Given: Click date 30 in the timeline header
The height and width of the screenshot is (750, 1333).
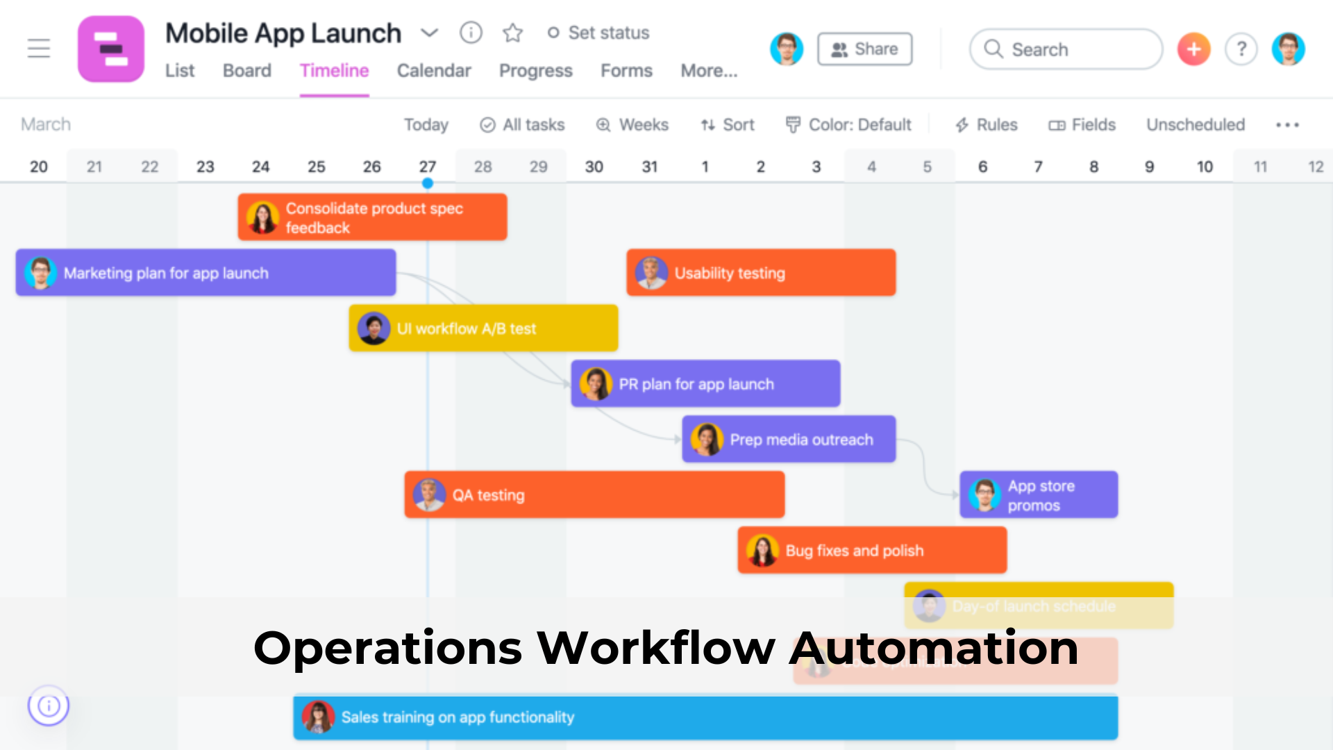Looking at the screenshot, I should [594, 167].
